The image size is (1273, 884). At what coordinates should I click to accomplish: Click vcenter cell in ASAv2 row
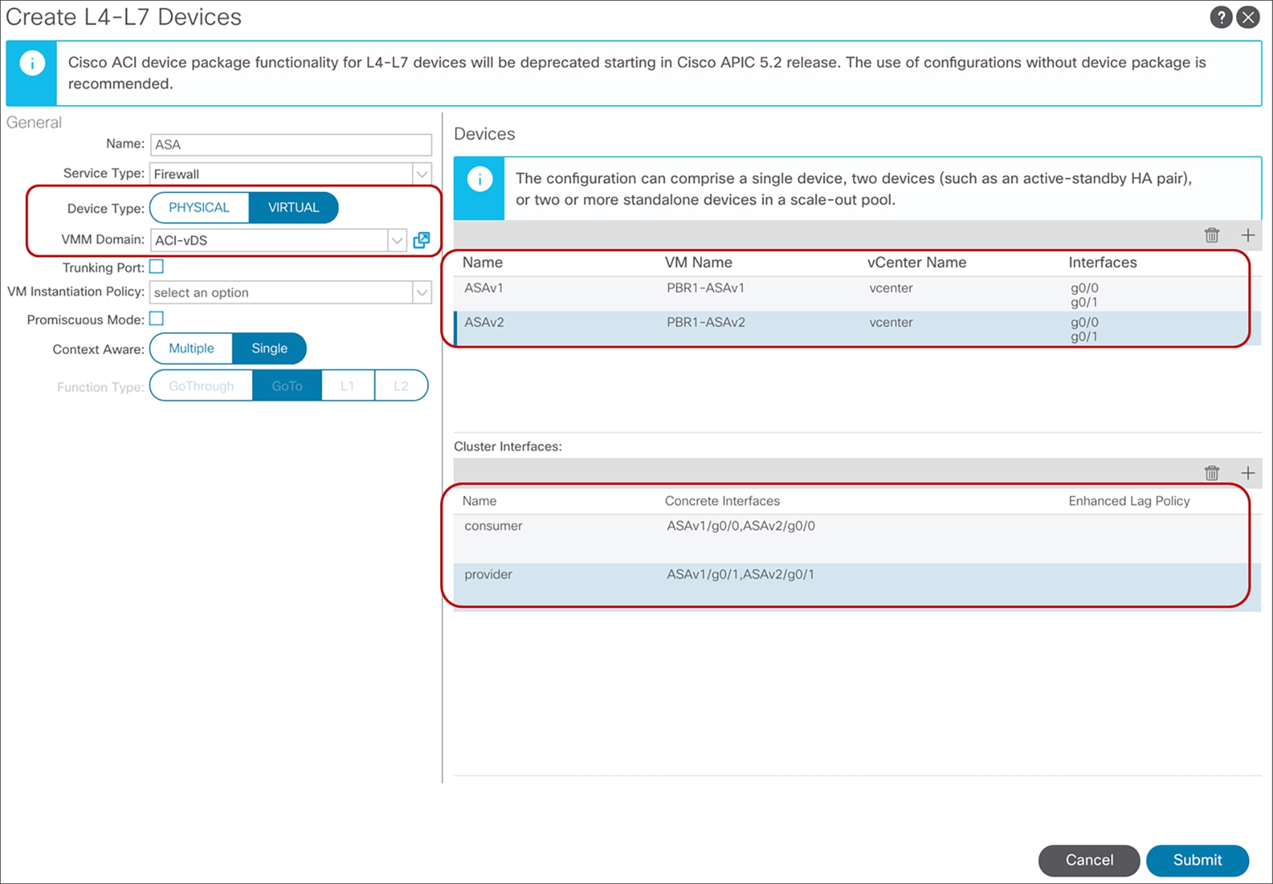pyautogui.click(x=891, y=322)
